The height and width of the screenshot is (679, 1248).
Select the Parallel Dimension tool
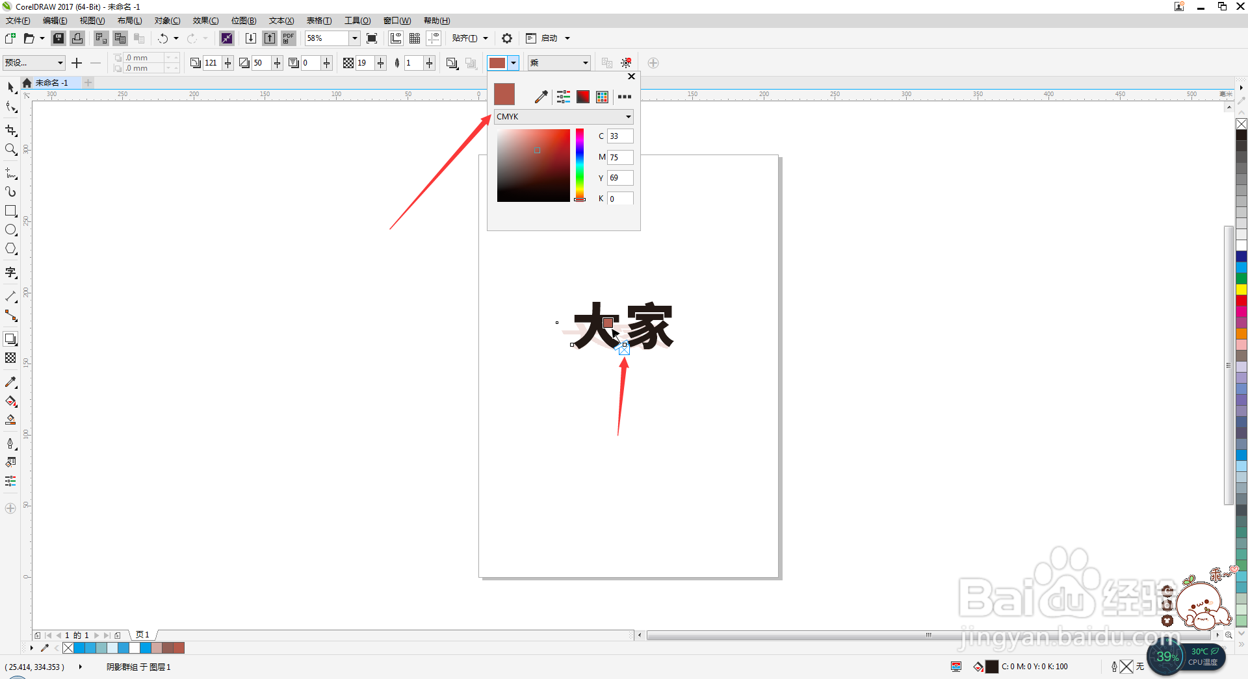(x=10, y=297)
